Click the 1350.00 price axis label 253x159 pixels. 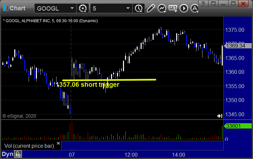(235, 100)
